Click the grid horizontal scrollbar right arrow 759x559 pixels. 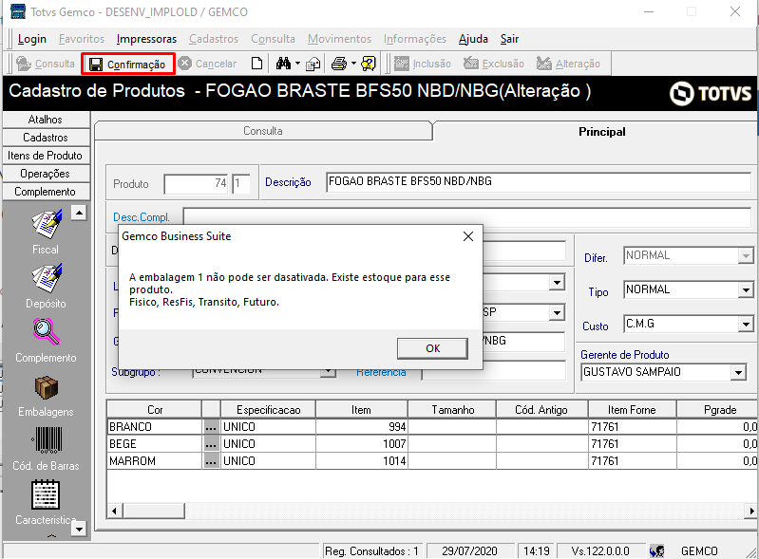coord(750,511)
